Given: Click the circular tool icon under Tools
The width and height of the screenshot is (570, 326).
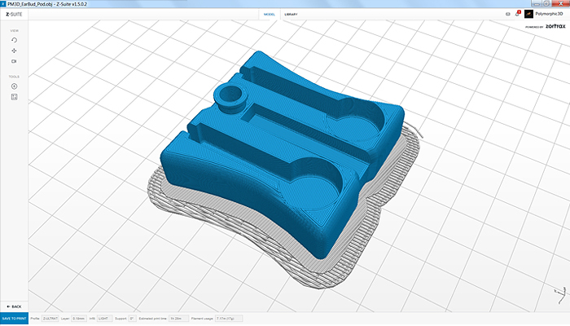Looking at the screenshot, I should click(14, 86).
